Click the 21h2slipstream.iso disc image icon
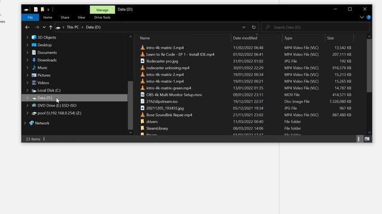The image size is (382, 214). (143, 102)
